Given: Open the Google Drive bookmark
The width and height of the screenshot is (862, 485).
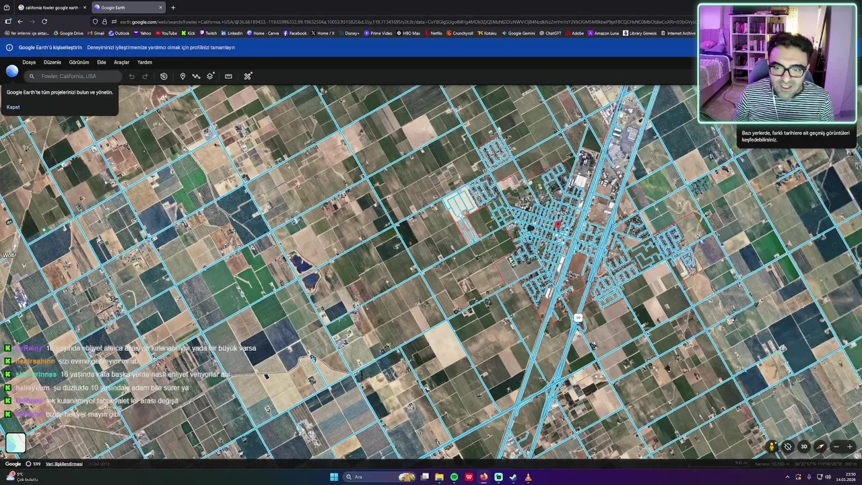Looking at the screenshot, I should (x=68, y=33).
